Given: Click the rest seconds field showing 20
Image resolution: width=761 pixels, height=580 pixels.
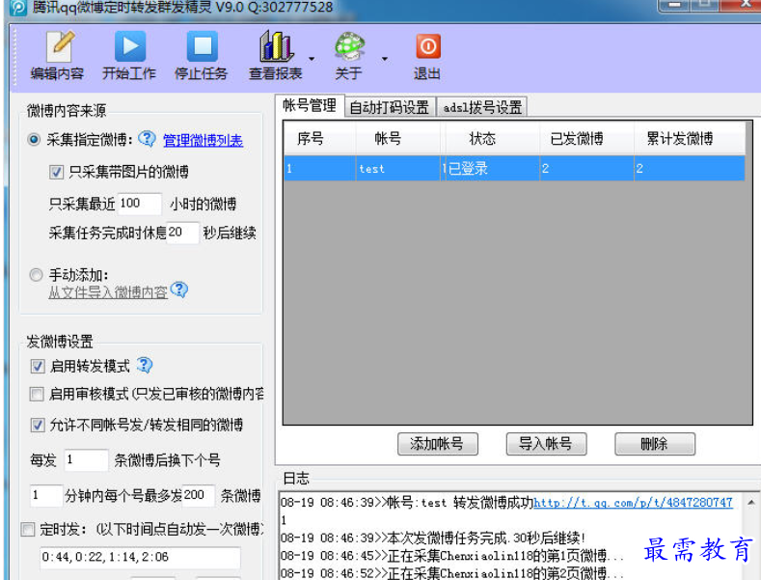Looking at the screenshot, I should click(182, 233).
